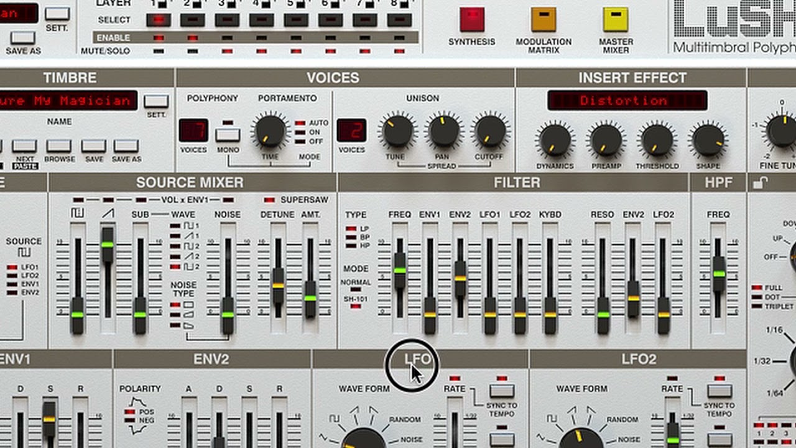This screenshot has height=448, width=796.
Task: Toggle the SUPERSAW LED
Action: point(269,200)
